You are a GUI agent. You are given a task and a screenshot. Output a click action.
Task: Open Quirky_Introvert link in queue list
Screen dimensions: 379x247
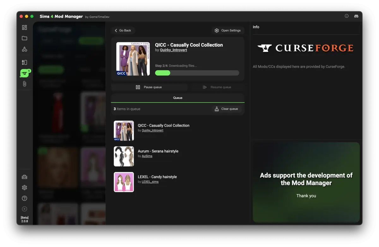click(153, 130)
